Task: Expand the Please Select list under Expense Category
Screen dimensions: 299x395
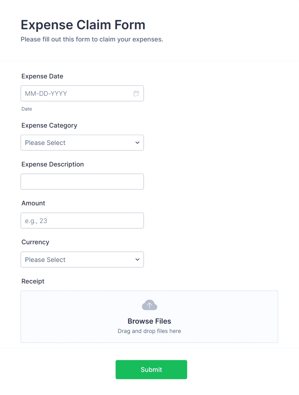Action: tap(82, 142)
